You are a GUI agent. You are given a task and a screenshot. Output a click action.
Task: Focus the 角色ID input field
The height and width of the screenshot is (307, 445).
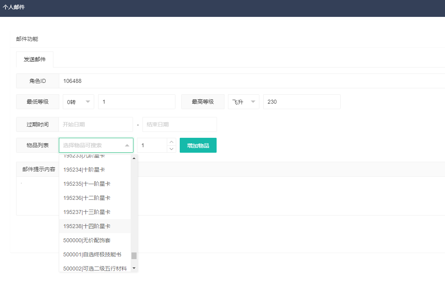coord(251,81)
